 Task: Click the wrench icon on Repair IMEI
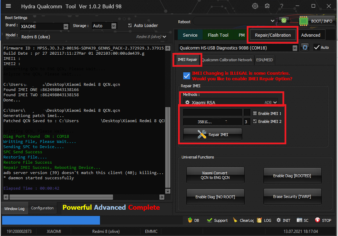tap(202, 134)
